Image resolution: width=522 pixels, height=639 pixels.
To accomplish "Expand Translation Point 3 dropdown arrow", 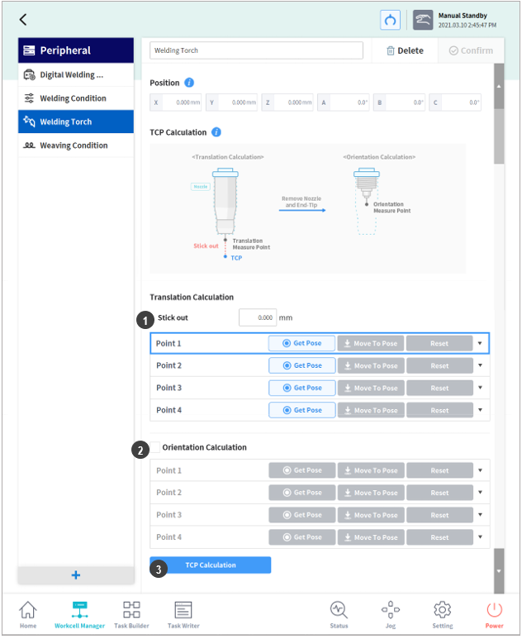I will (x=480, y=388).
